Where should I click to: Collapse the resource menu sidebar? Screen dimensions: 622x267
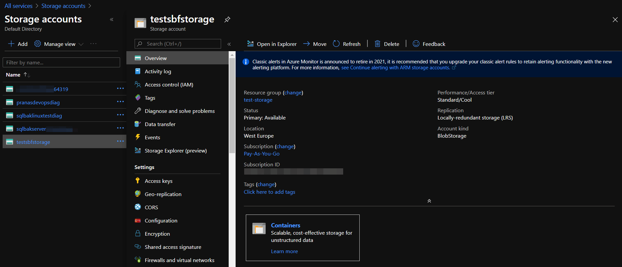tap(229, 44)
